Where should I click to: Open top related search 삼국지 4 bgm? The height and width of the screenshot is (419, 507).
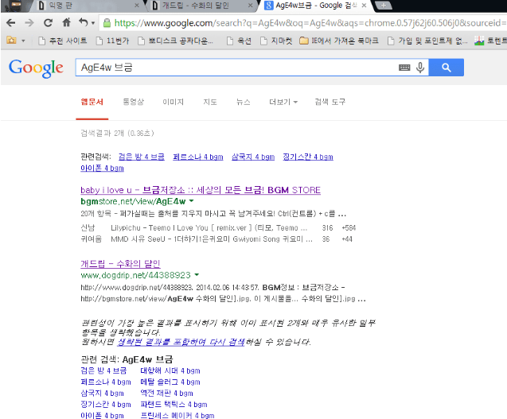point(253,157)
